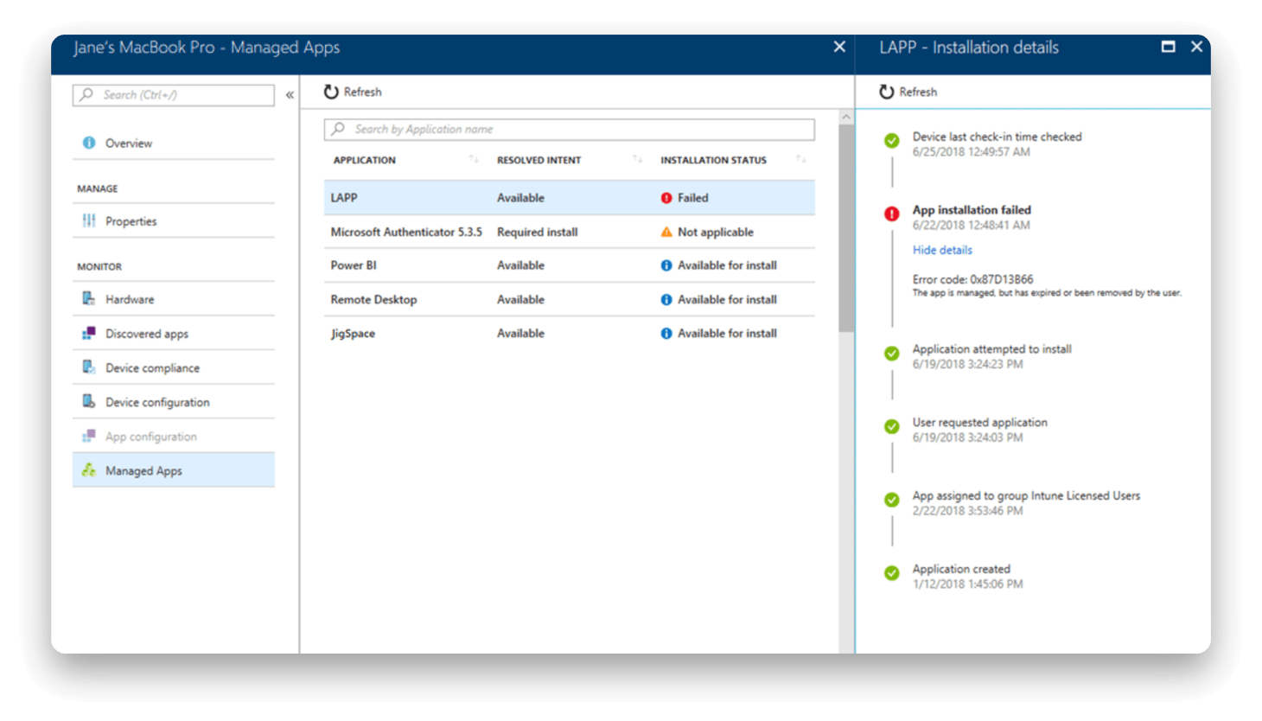The height and width of the screenshot is (721, 1262).
Task: Refresh the LAPP installation details pane
Action: (908, 92)
